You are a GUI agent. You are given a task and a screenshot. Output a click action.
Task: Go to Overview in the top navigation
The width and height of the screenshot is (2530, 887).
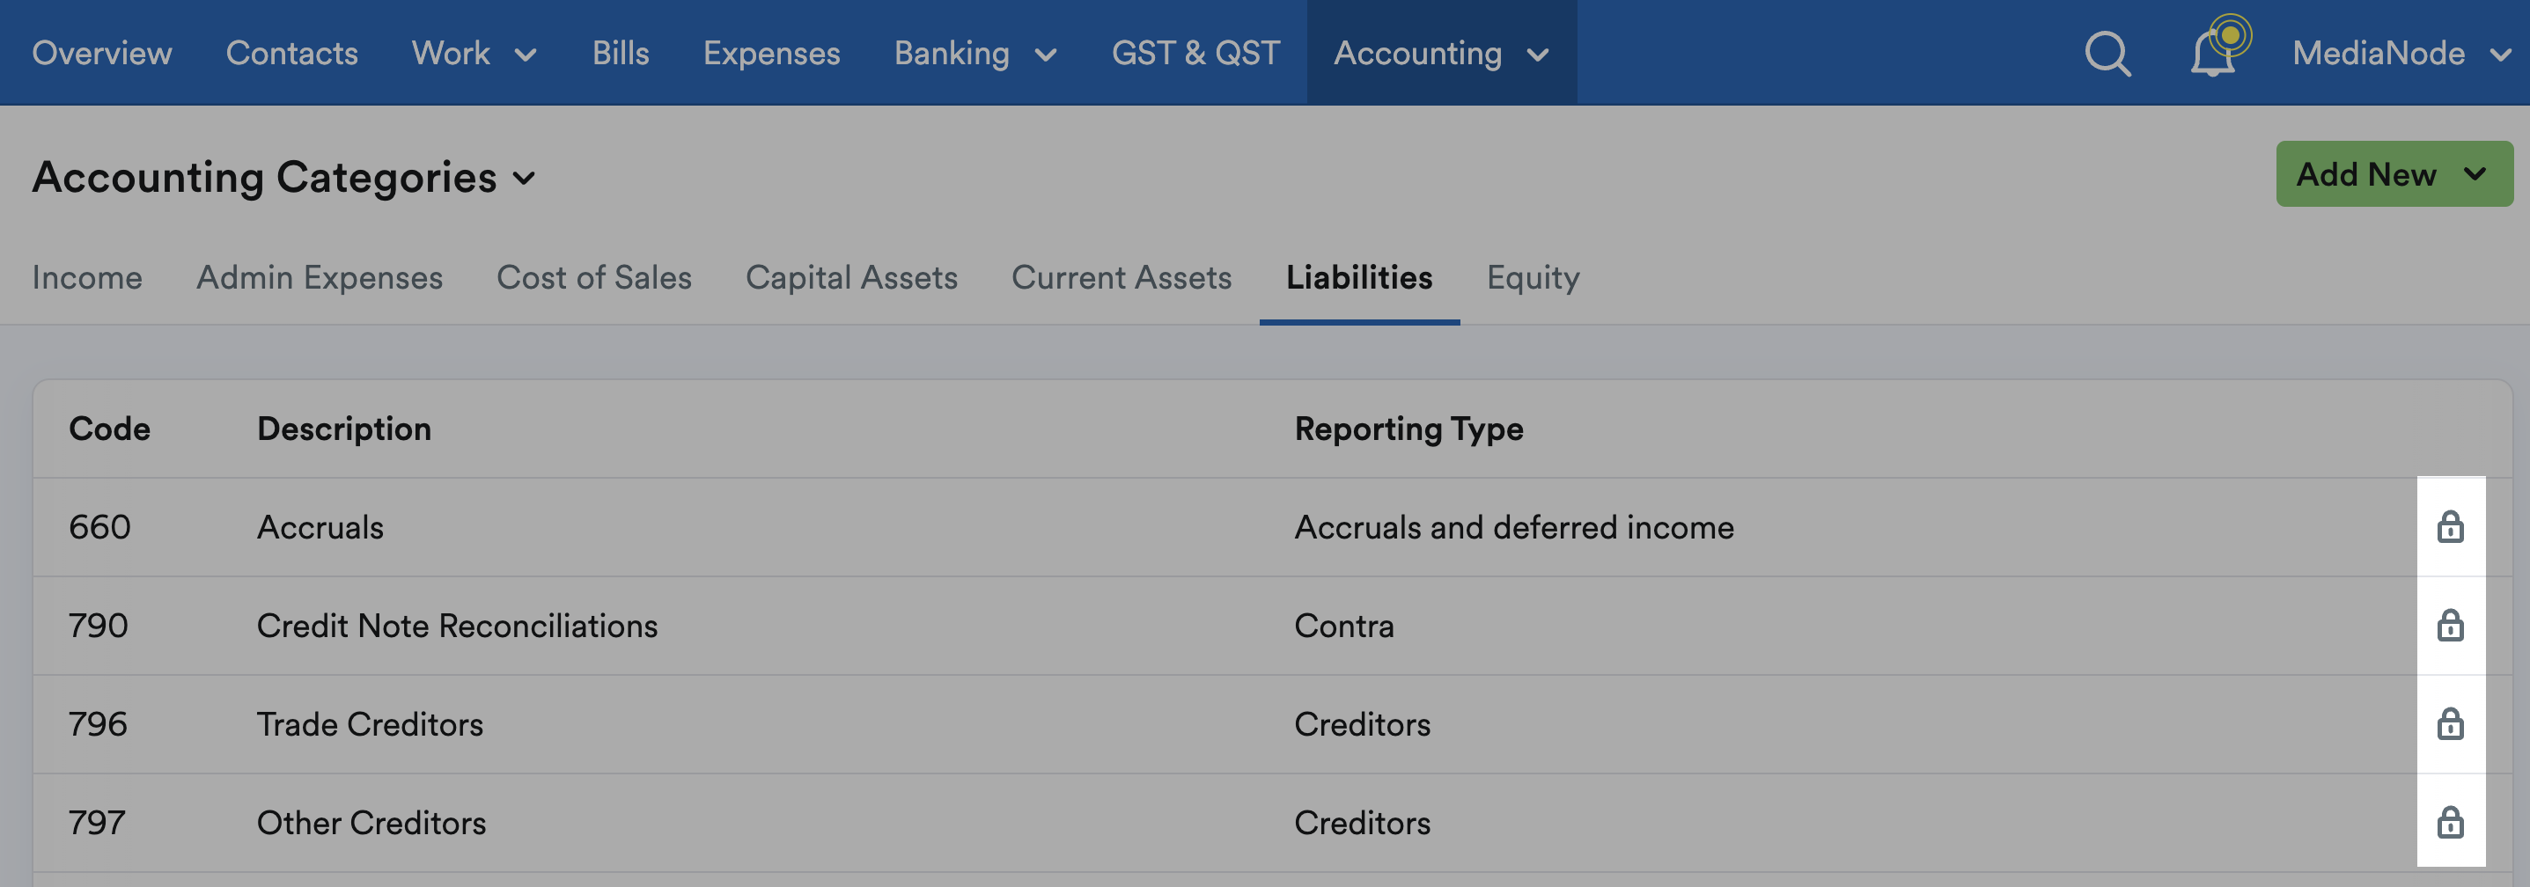pyautogui.click(x=102, y=53)
